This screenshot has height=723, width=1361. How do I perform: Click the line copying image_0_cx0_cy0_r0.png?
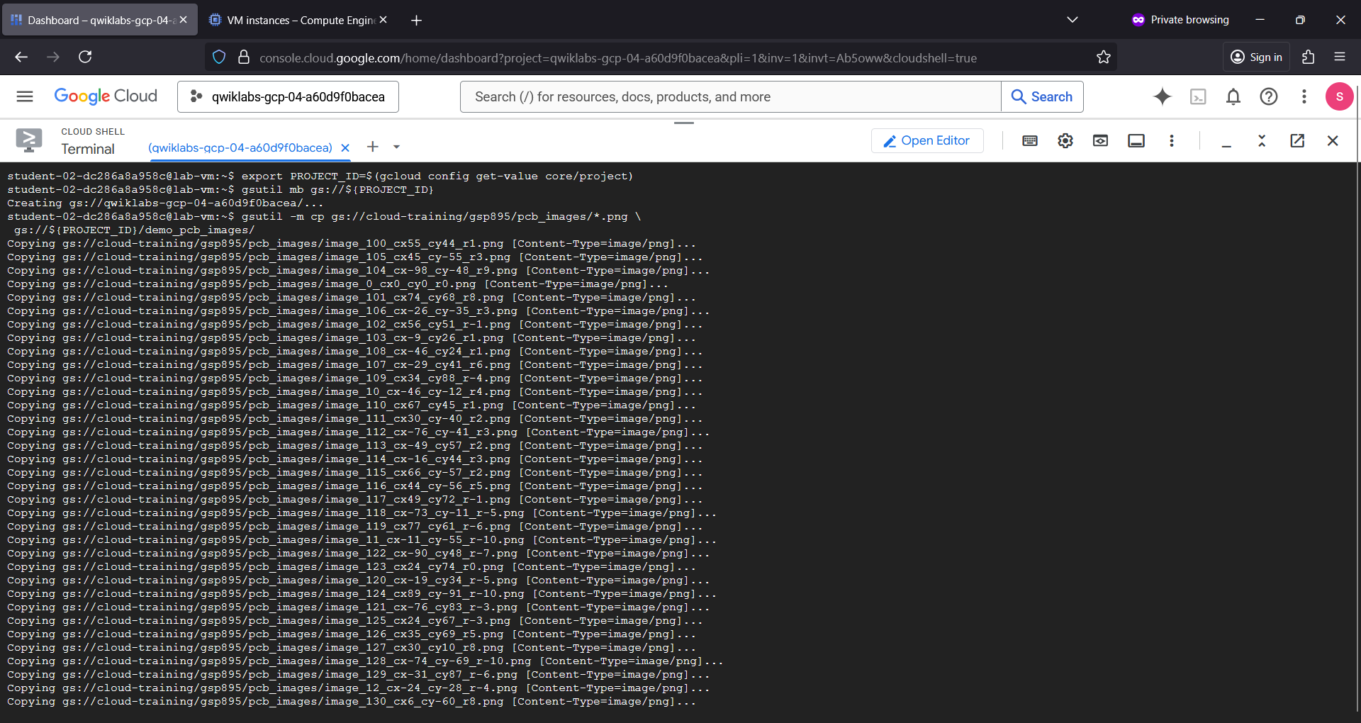point(338,284)
